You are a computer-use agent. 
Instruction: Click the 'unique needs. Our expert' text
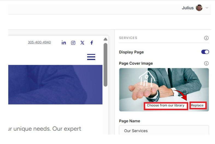(x=47, y=129)
